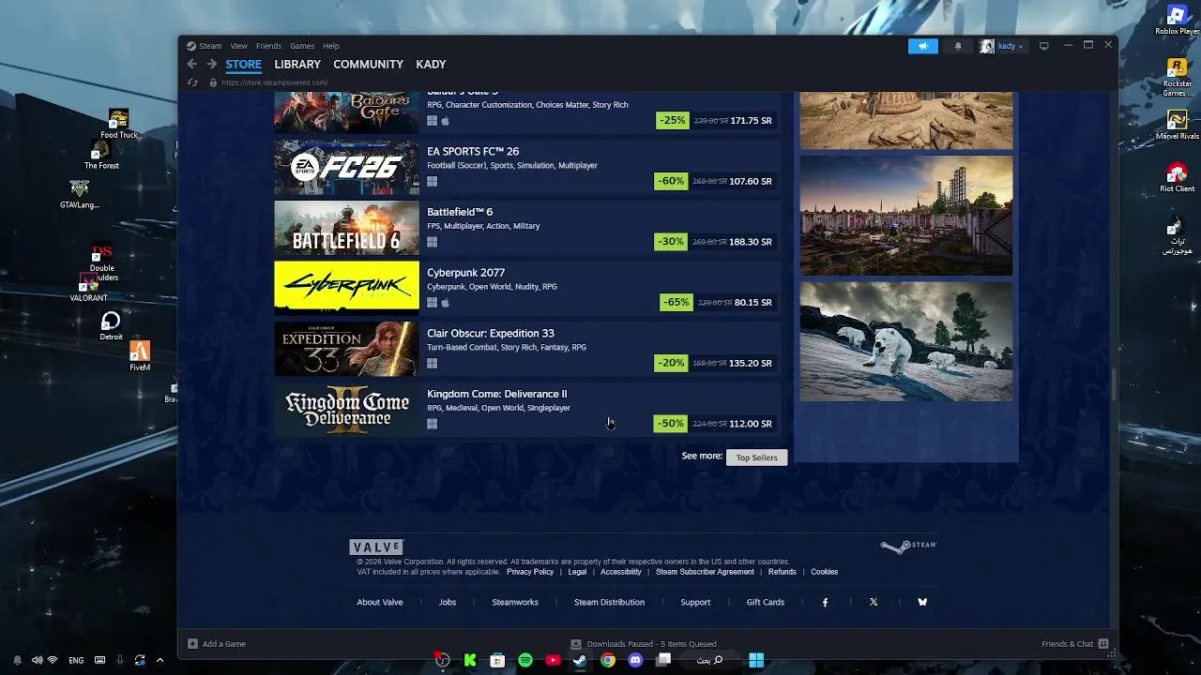This screenshot has width=1201, height=675.
Task: Click the Steam URL address field
Action: [274, 82]
